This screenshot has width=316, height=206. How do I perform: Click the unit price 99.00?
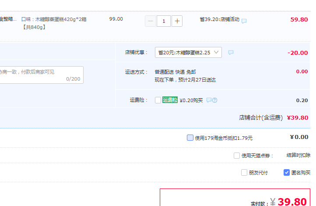click(x=116, y=19)
